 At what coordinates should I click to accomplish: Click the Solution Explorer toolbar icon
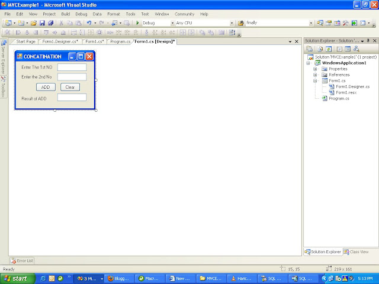[320, 23]
